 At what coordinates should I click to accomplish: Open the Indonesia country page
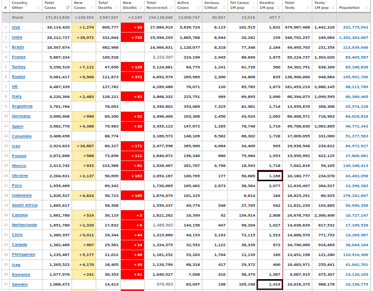coord(22,195)
